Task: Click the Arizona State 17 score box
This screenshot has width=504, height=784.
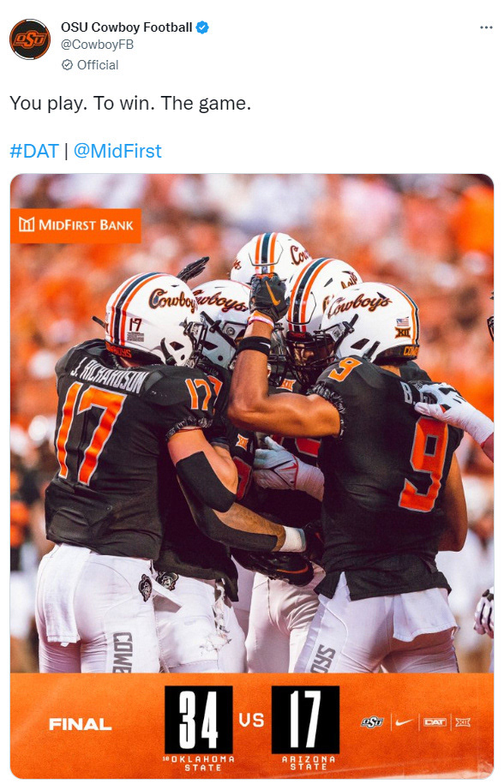Action: (305, 719)
